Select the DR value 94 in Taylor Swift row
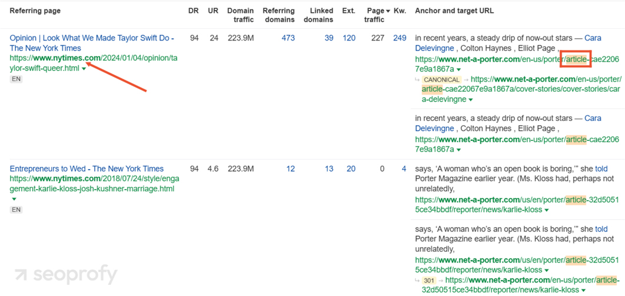 point(193,38)
